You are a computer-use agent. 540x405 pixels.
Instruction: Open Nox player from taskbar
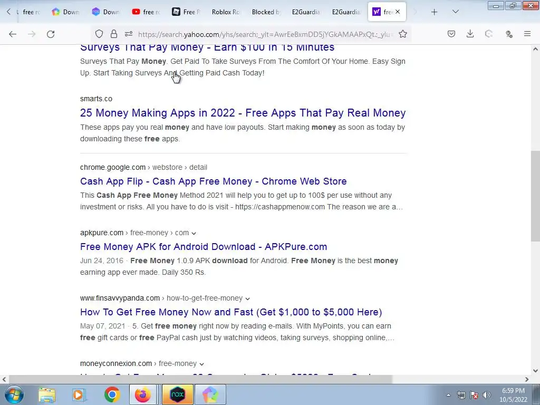tap(177, 394)
